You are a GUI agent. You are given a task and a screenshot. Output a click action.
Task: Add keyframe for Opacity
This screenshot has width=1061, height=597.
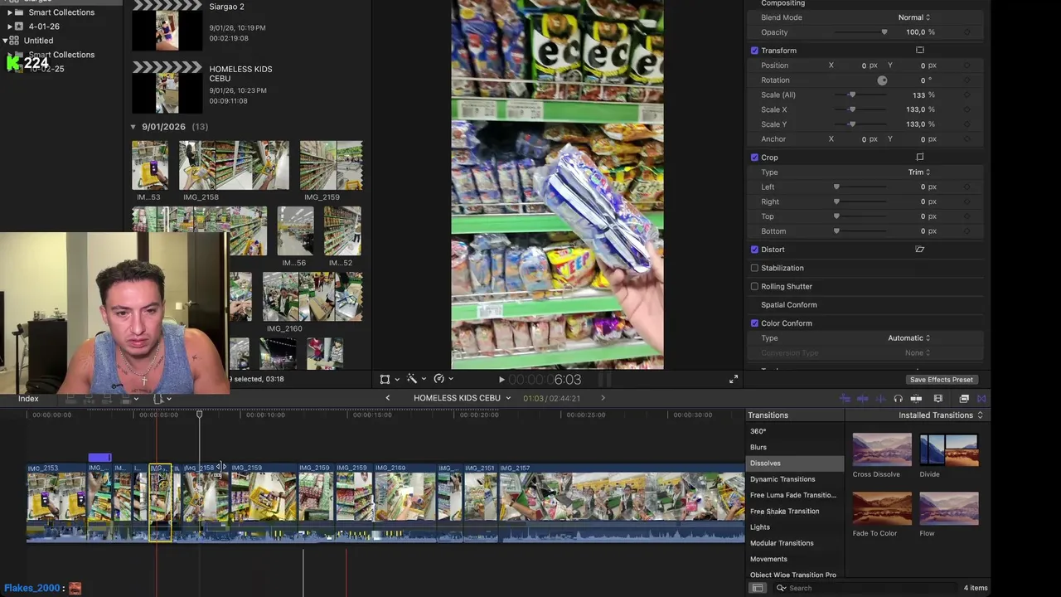(967, 32)
